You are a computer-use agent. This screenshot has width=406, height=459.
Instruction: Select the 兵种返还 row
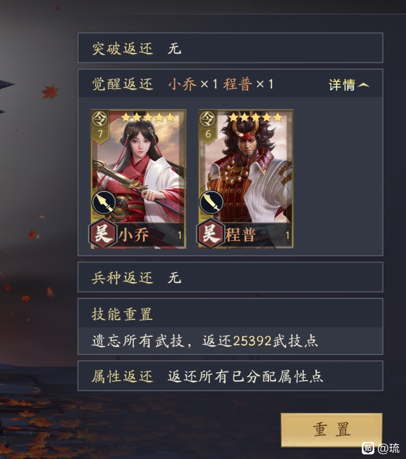click(230, 277)
